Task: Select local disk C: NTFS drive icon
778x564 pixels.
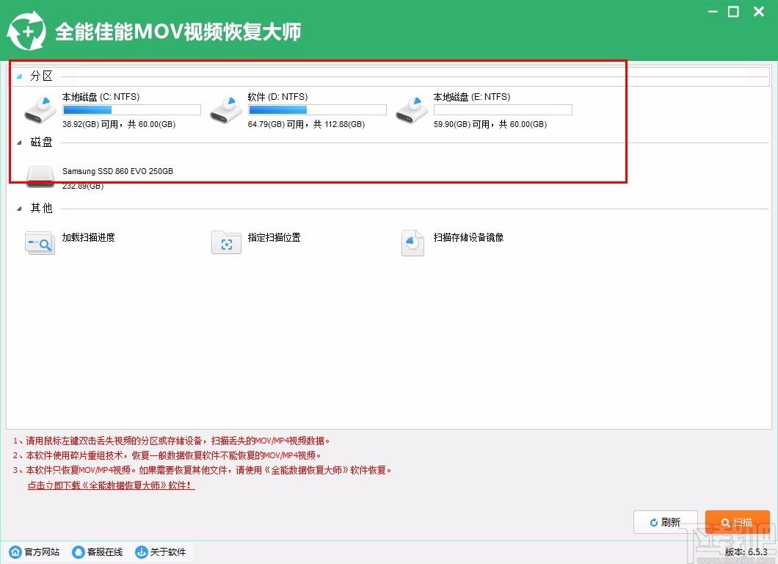Action: 40,110
